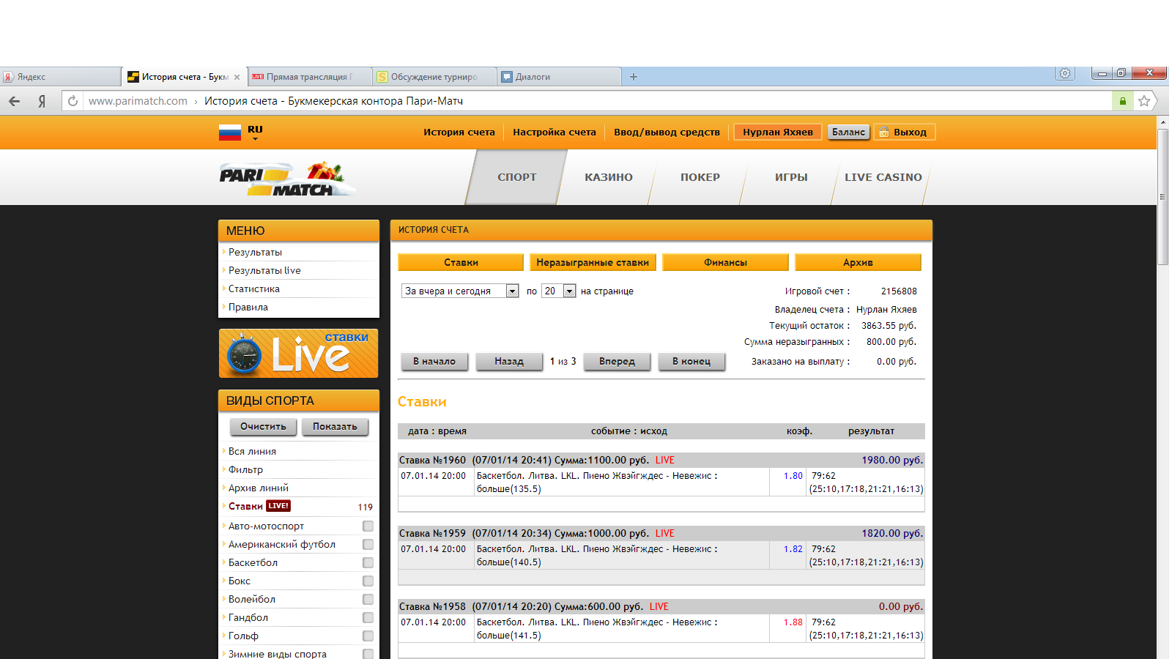Click the reload page icon
Screen dimensions: 1172x659
point(73,101)
